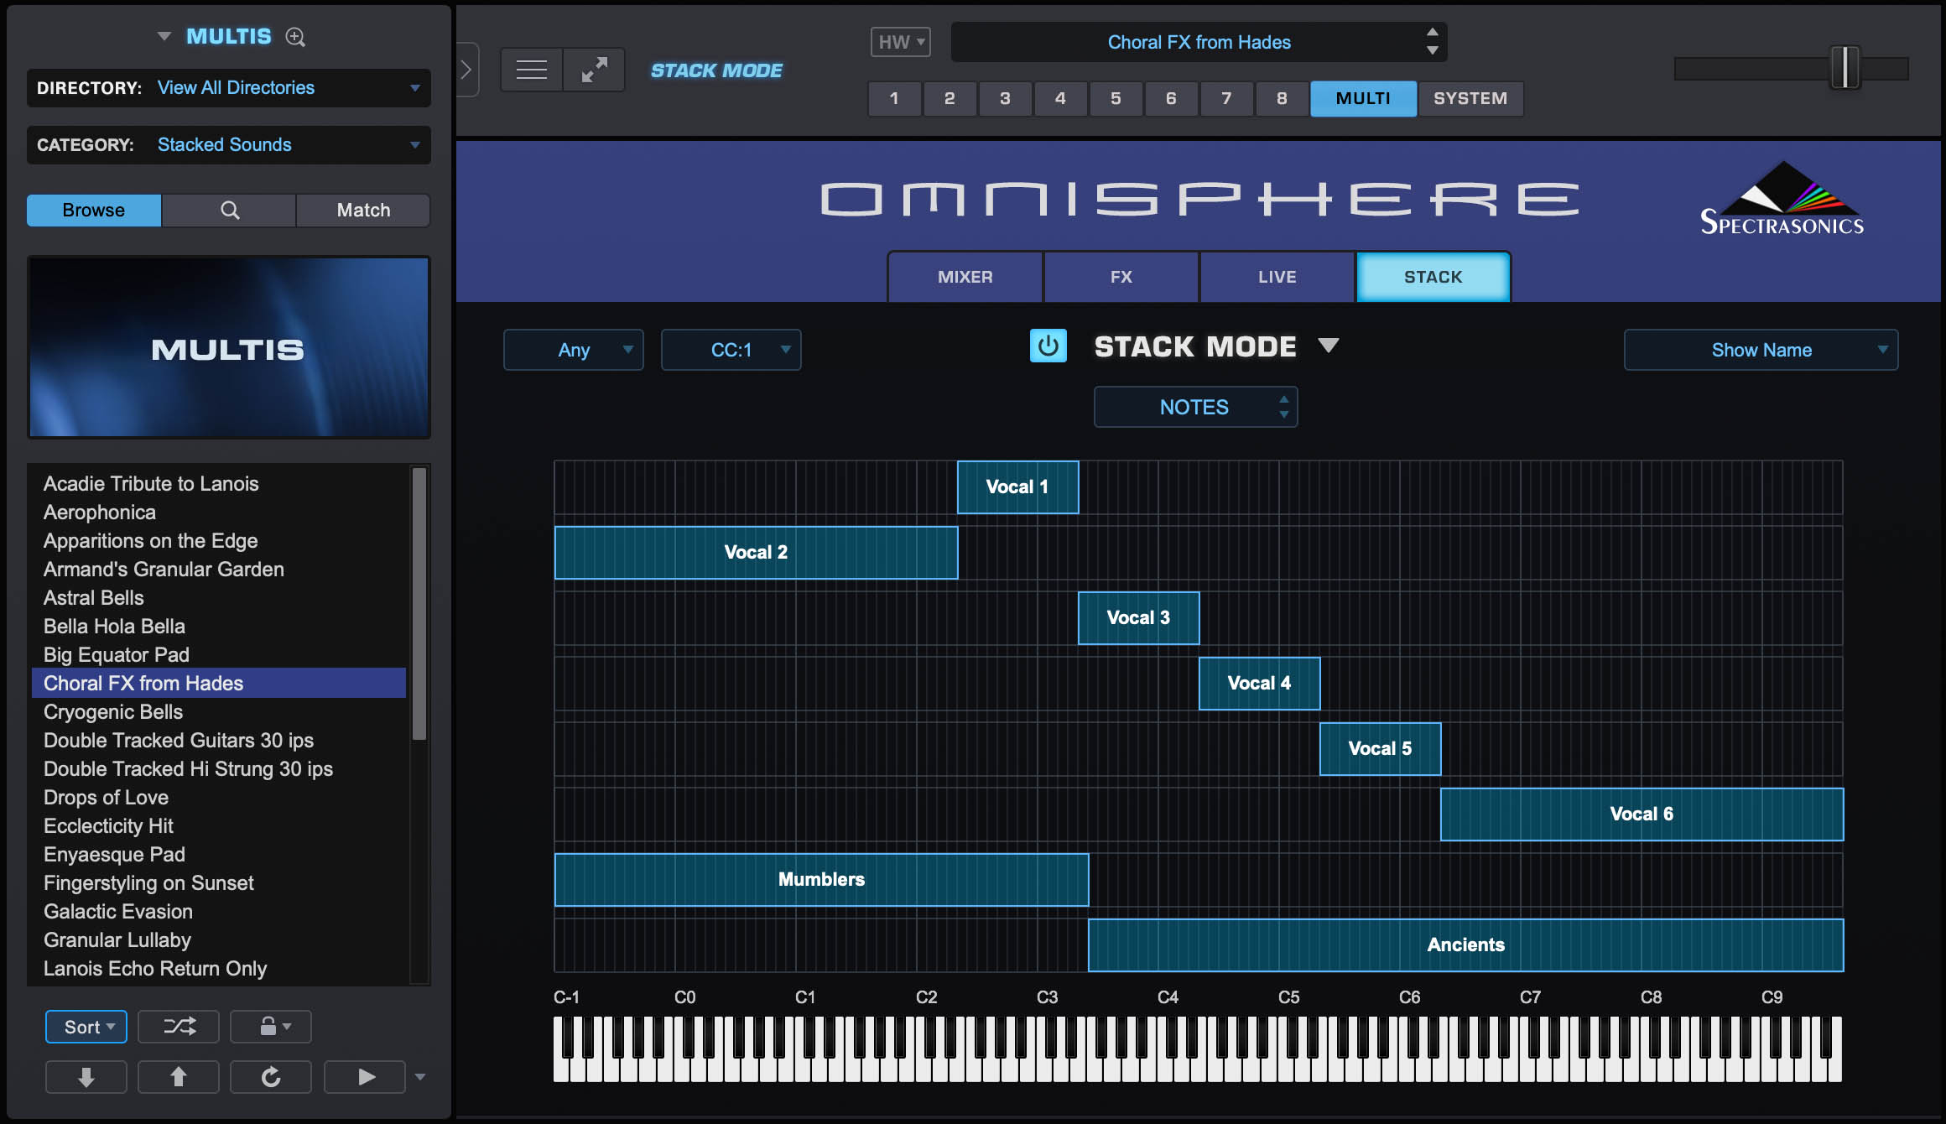Click the shuffle patches icon in browser footer
1946x1124 pixels.
click(178, 1026)
